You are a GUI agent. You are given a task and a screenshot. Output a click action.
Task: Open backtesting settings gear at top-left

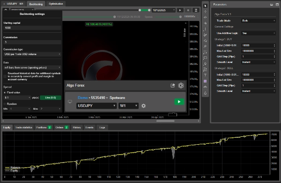tap(6, 9)
